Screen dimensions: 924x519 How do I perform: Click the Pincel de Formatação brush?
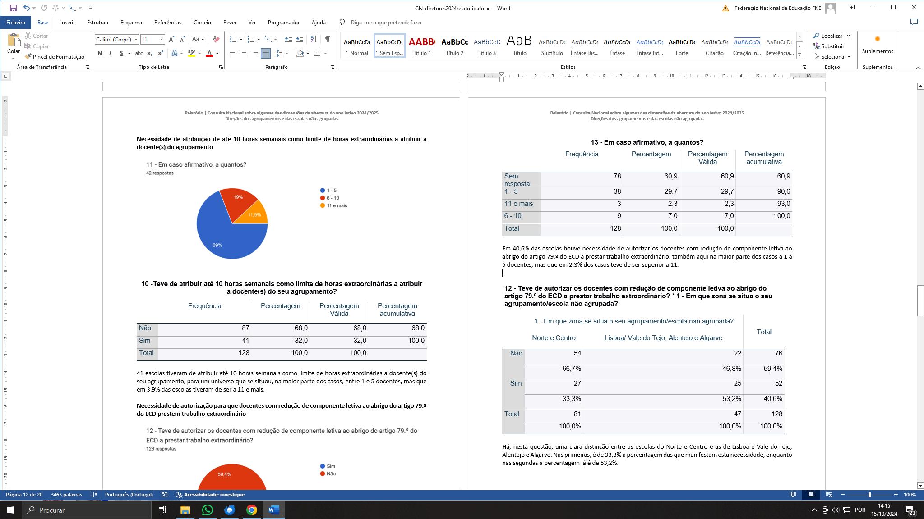(55, 57)
